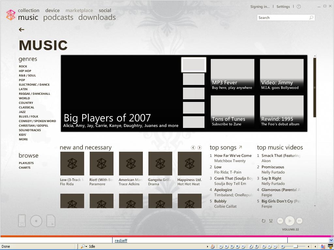Open the podcasts section
This screenshot has height=250, width=334.
(x=58, y=18)
